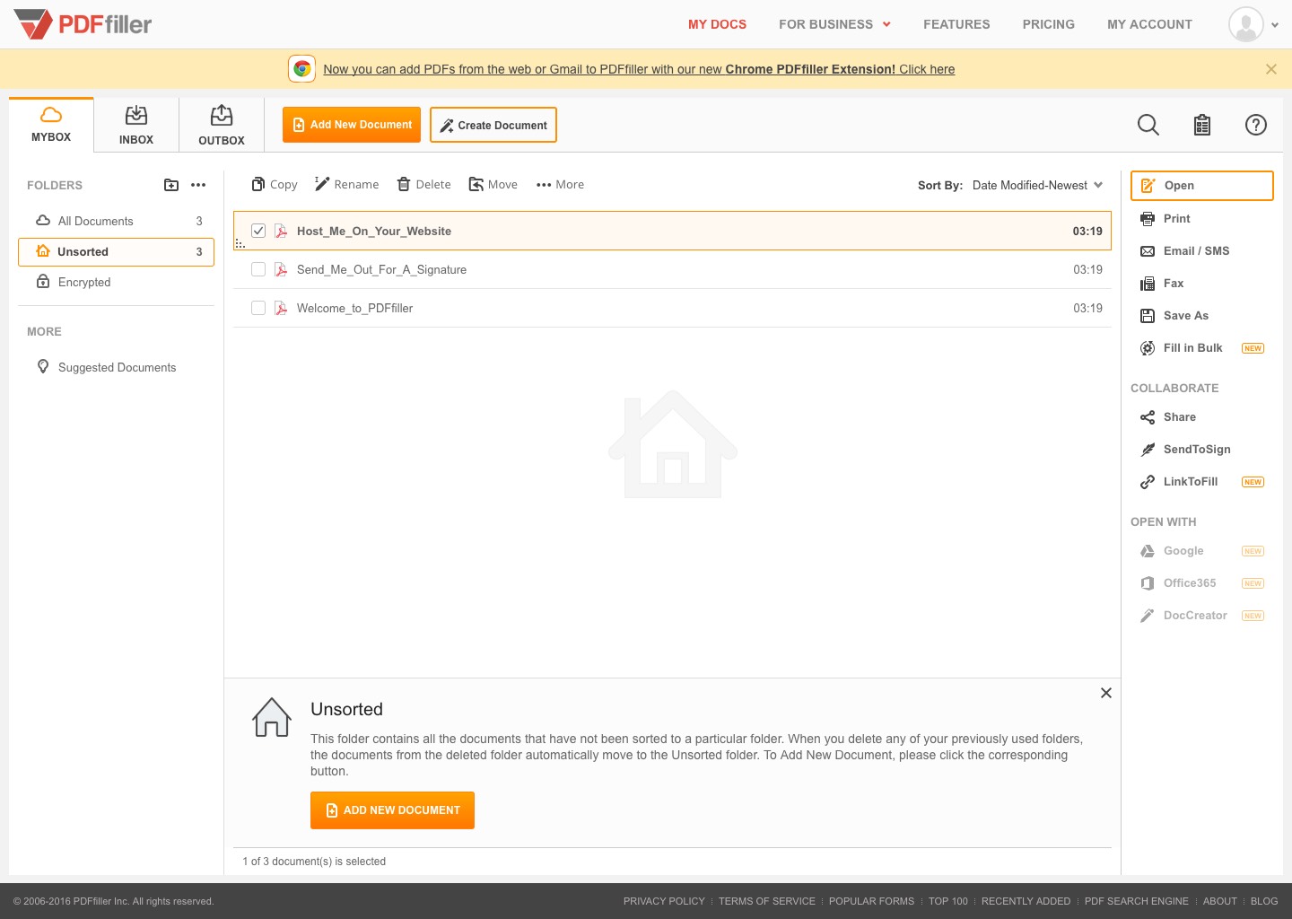Screen dimensions: 1292x919
Task: Open RECENTLY ADDED footer link
Action: (1026, 901)
